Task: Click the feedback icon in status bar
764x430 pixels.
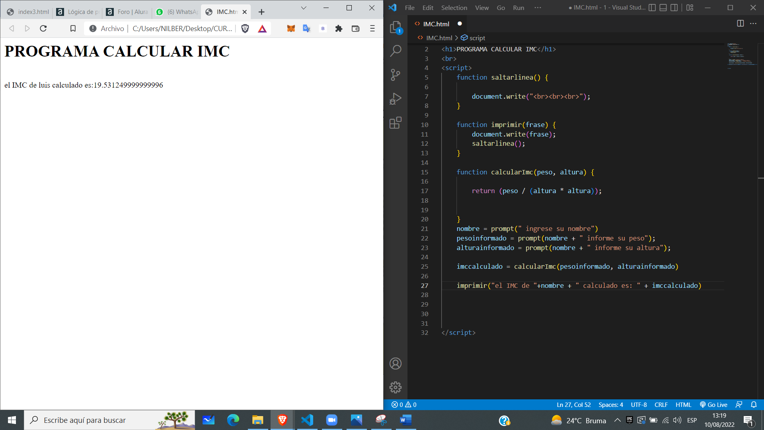Action: 739,405
